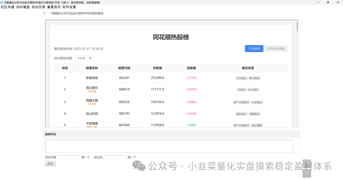Screen dimensions: 343x180
Task: Focus the large comment text area
Action: [x=169, y=146]
